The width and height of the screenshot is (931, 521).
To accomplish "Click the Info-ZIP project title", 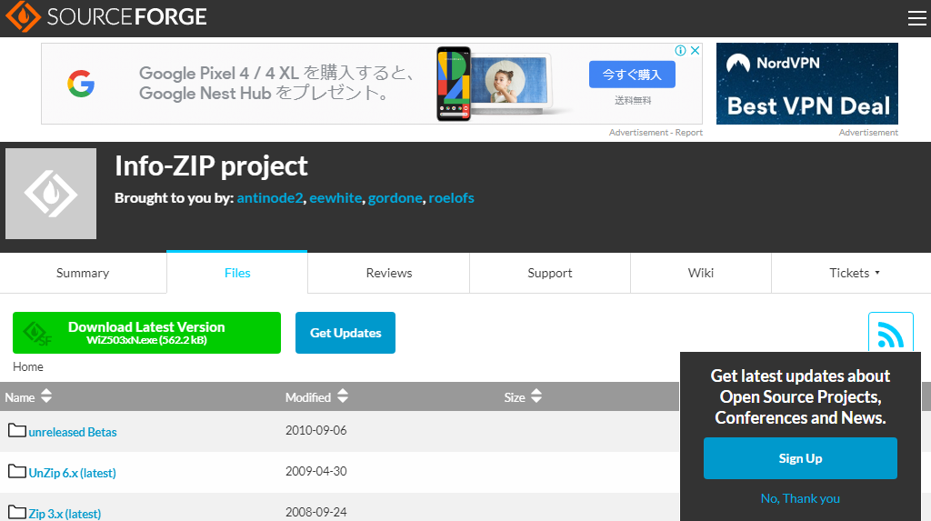I will [x=211, y=165].
